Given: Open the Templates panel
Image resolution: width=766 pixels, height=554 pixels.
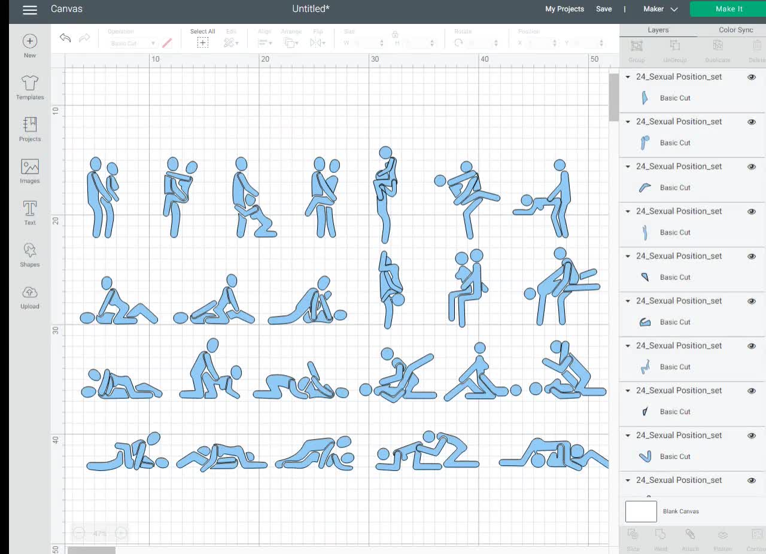Looking at the screenshot, I should (30, 87).
